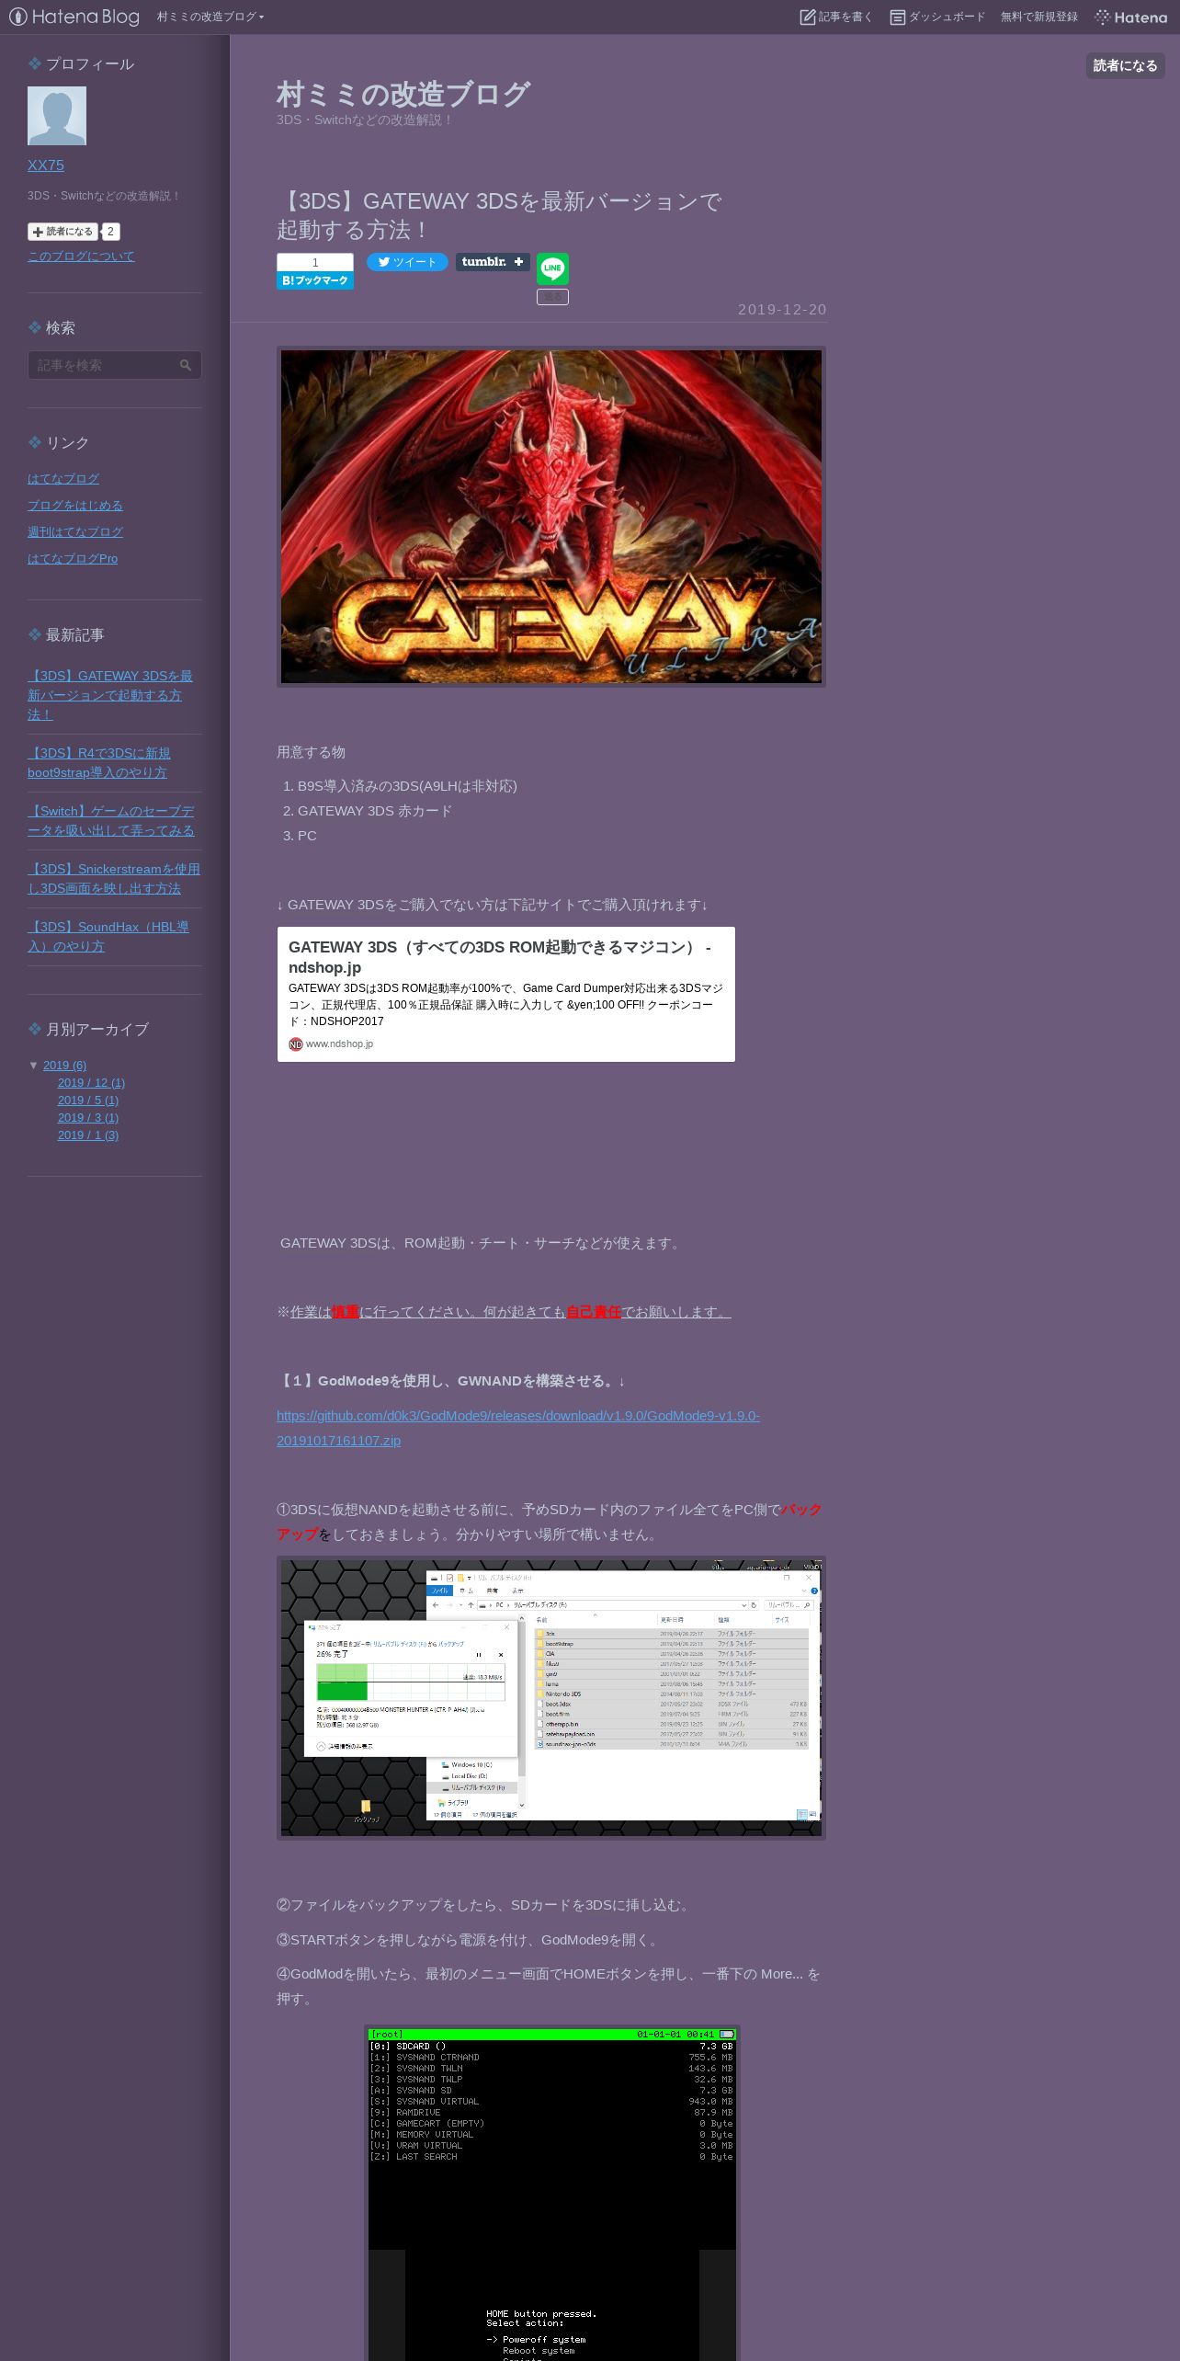Click the sidebar 読者になる plus button
This screenshot has height=2361, width=1180.
(62, 232)
